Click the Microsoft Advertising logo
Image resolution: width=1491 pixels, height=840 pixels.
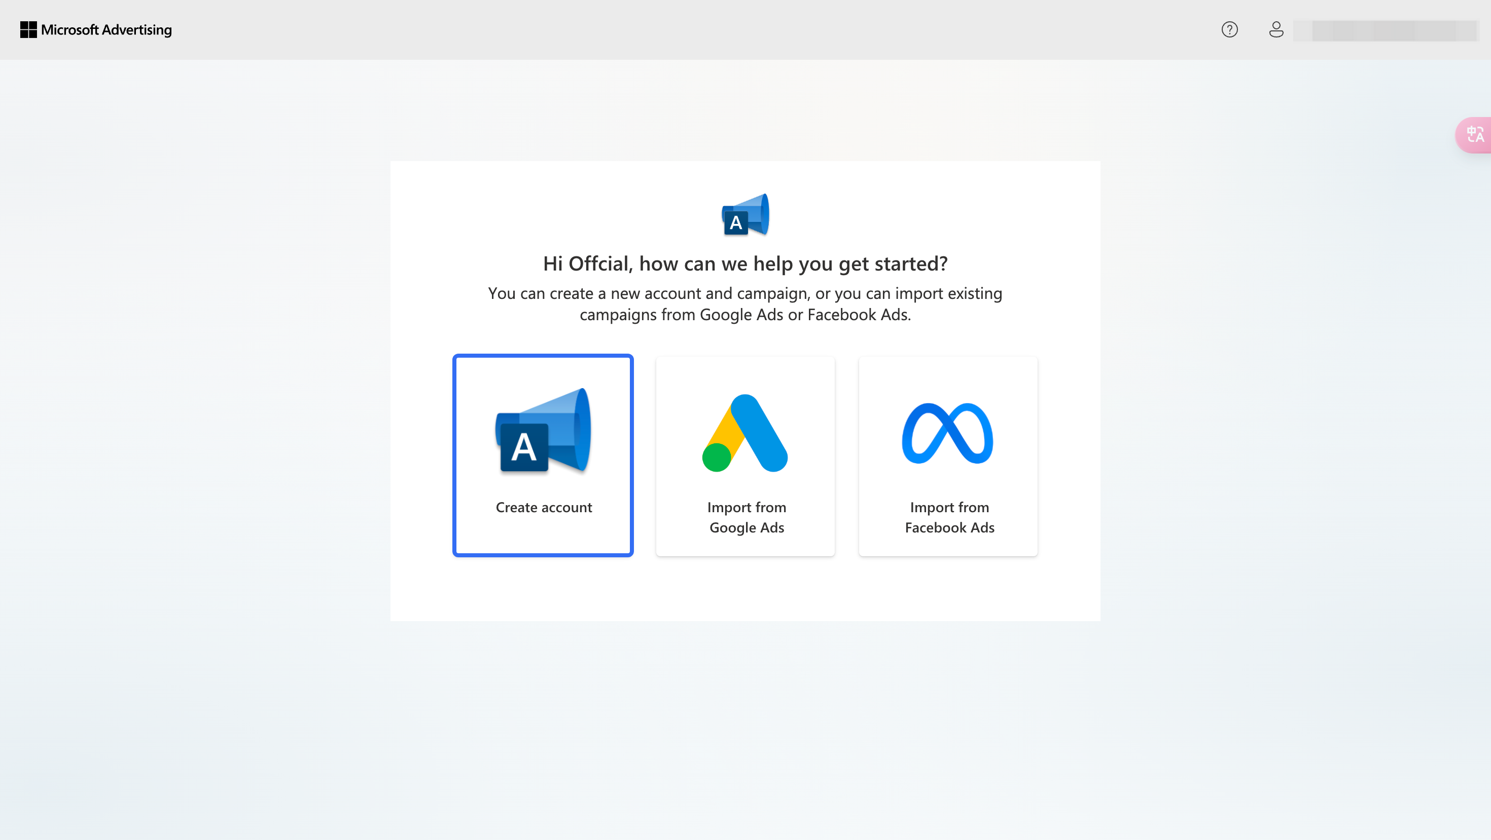[x=95, y=29]
